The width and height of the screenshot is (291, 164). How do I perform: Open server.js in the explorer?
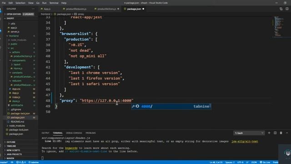tap(15, 32)
